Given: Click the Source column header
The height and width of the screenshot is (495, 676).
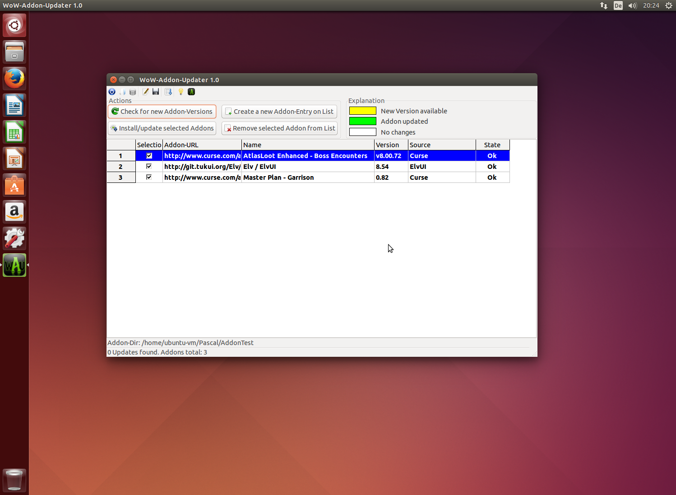Looking at the screenshot, I should tap(442, 145).
